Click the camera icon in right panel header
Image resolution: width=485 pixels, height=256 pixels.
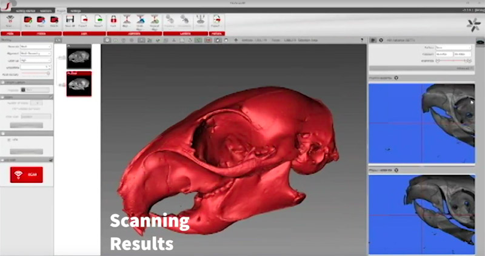[x=373, y=40]
